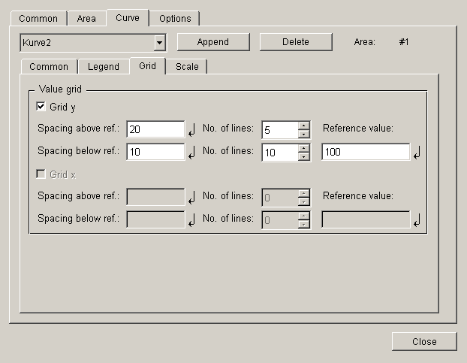Switch to the Area tab

coord(86,19)
